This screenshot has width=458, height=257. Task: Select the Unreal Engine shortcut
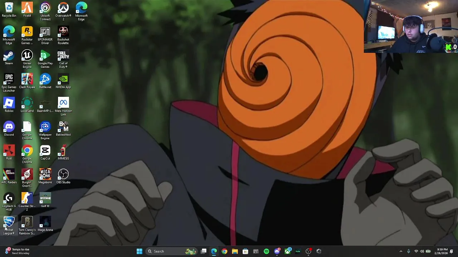coord(27,59)
